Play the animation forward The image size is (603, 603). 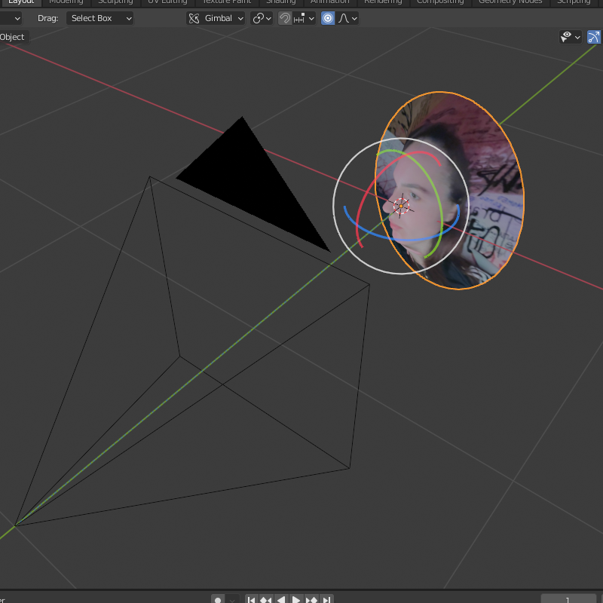(296, 599)
